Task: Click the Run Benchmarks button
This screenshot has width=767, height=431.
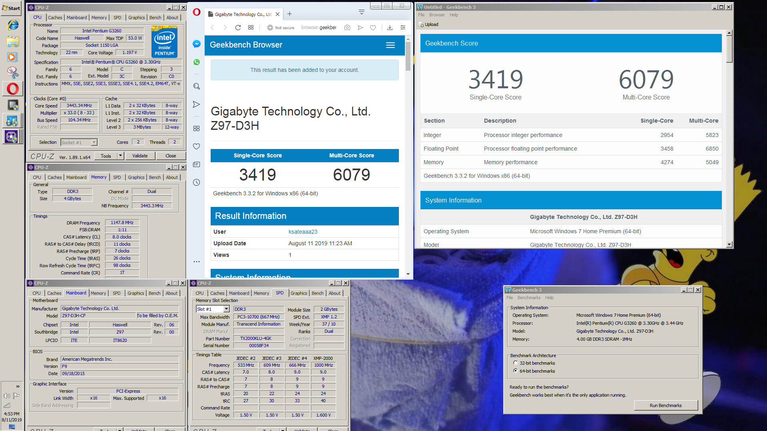Action: (665, 405)
